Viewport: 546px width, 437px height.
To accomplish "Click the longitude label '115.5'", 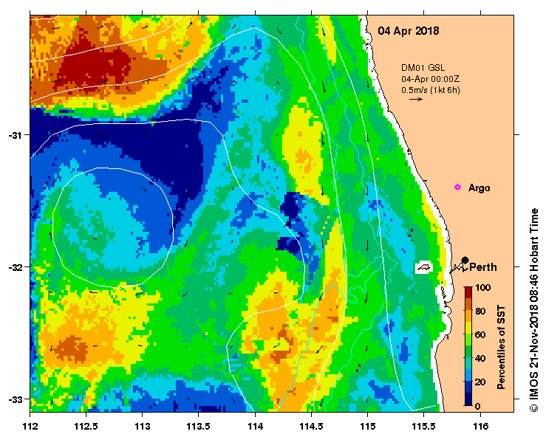I will click(x=424, y=426).
